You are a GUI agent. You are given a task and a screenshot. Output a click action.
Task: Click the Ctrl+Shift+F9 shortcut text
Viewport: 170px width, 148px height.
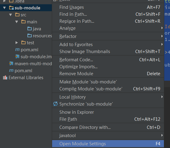[x=147, y=89]
